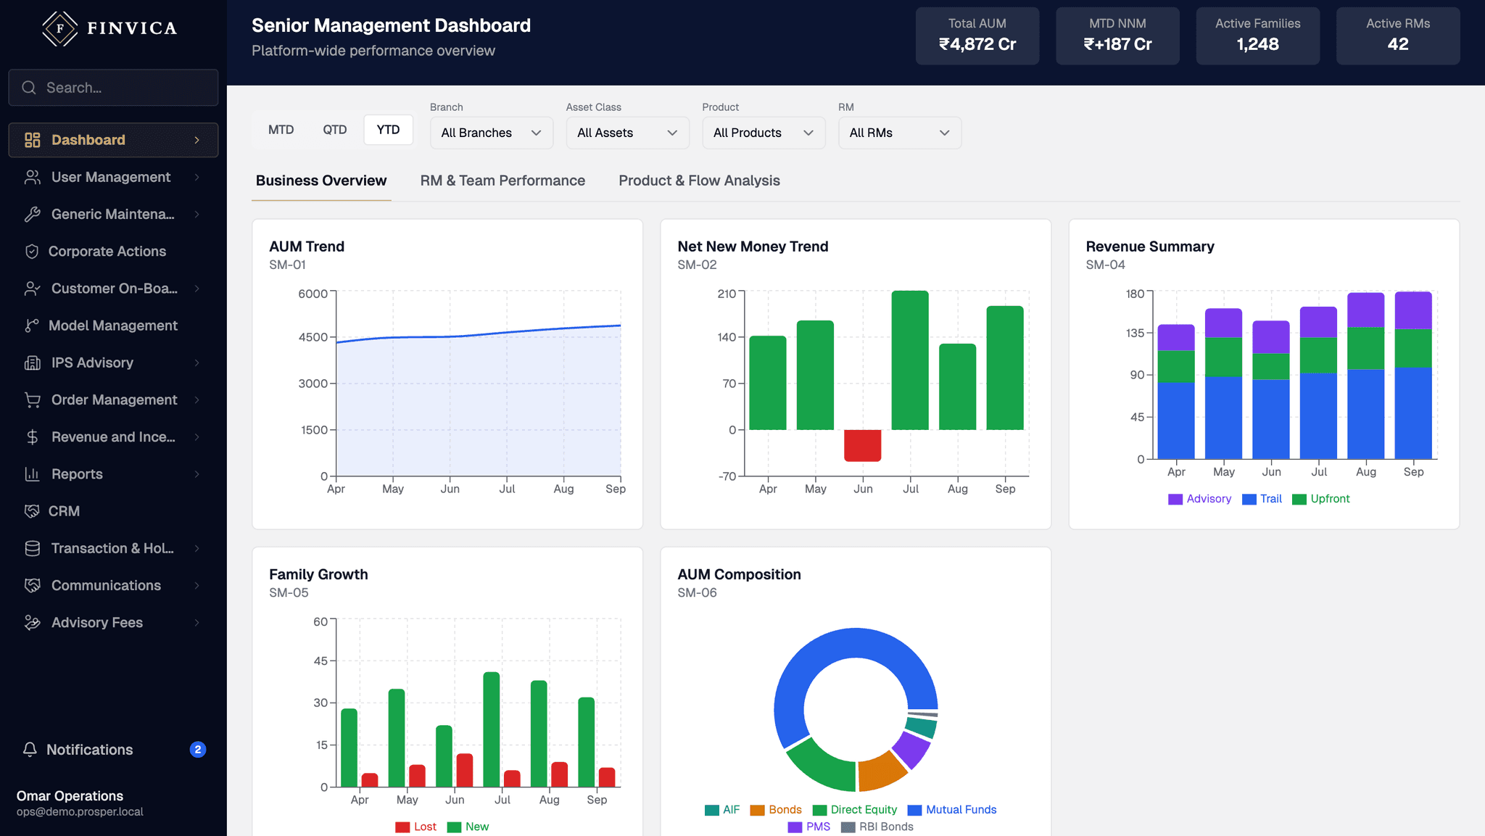Expand the Communications chevron
Image resolution: width=1485 pixels, height=836 pixels.
tap(197, 585)
